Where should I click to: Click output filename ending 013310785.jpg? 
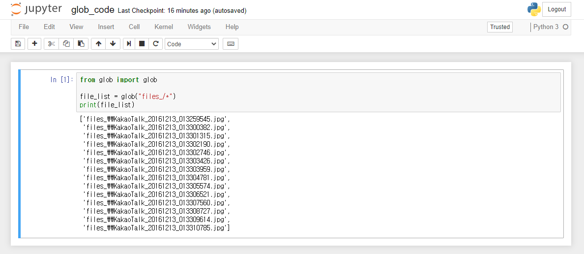coord(157,228)
